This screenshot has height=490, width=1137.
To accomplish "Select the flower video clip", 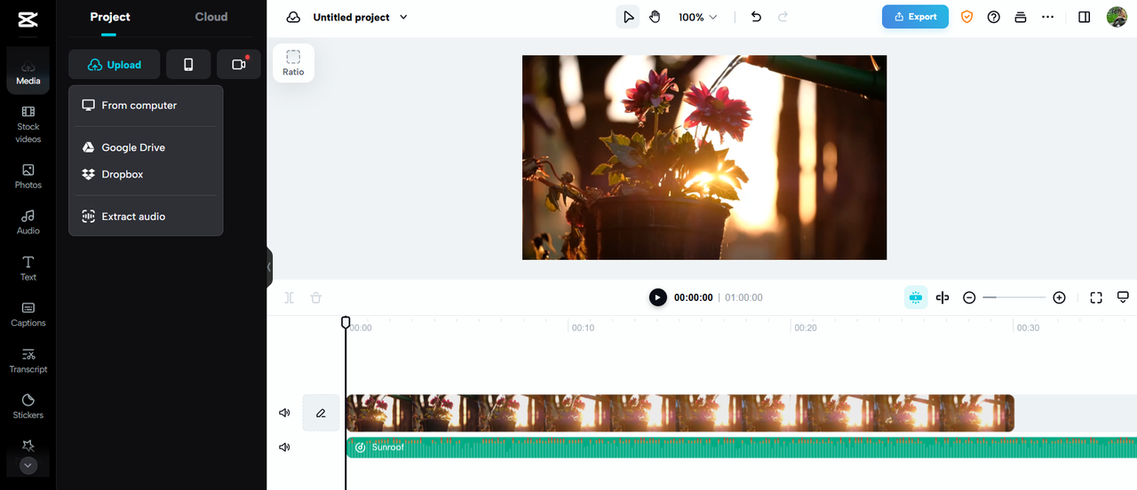I will (680, 413).
